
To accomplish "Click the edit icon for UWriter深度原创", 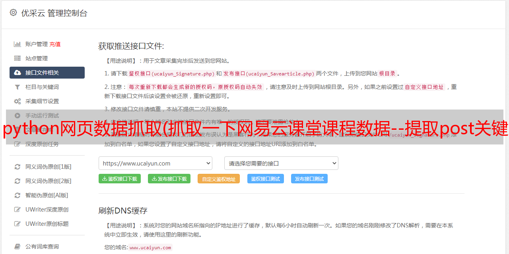I will 17,210.
